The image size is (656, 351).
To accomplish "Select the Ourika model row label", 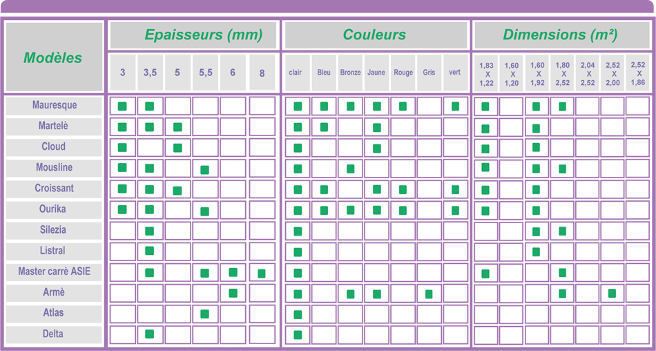I will 54,209.
